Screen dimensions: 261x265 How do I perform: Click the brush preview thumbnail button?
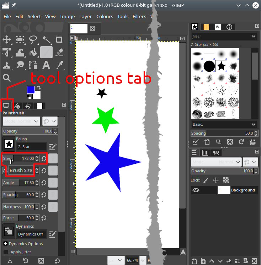(9, 144)
